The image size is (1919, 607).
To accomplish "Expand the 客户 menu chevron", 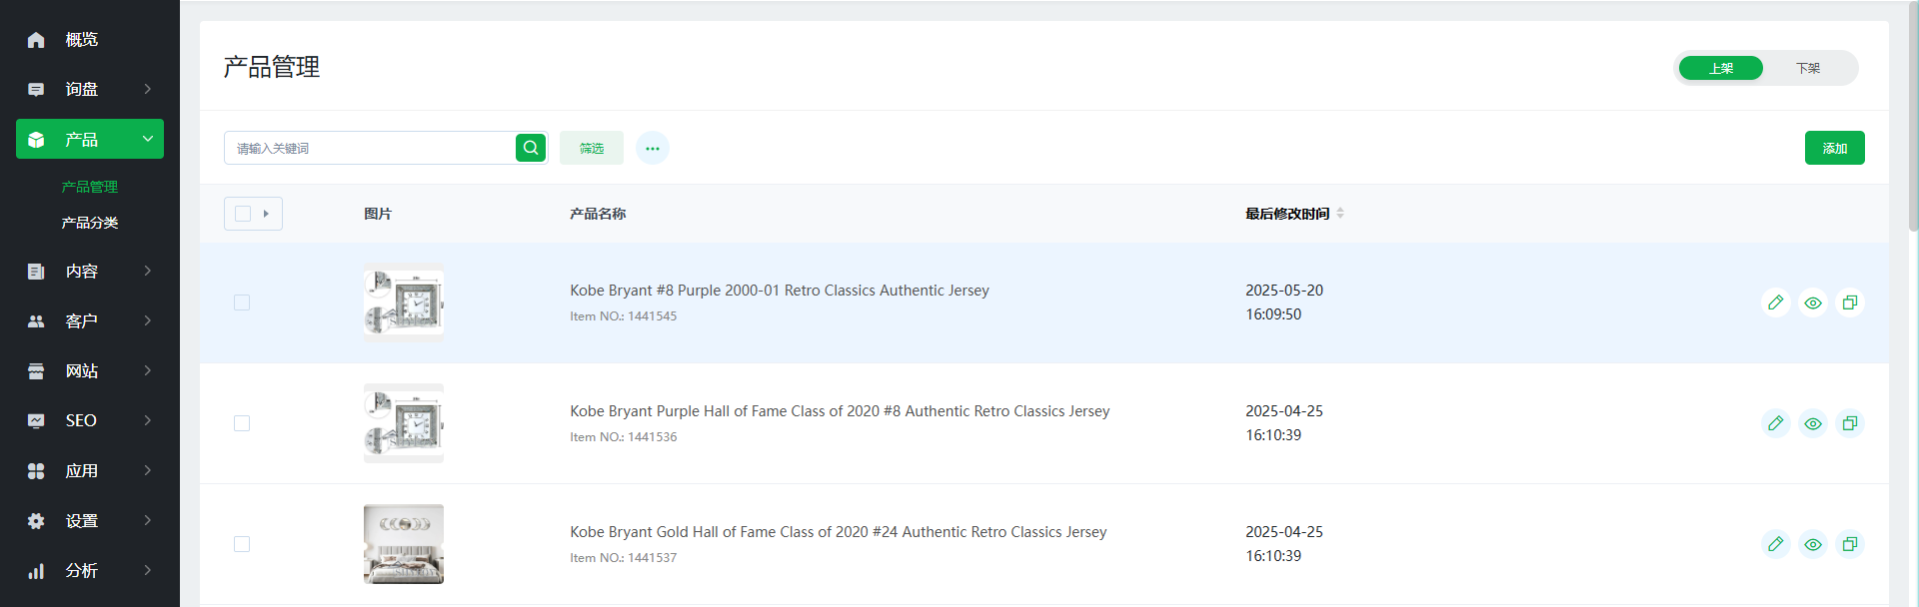I will click(x=148, y=320).
